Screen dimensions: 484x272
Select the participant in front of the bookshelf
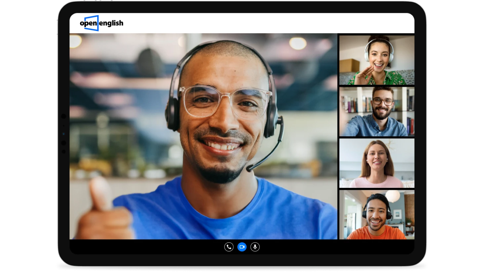pyautogui.click(x=377, y=112)
